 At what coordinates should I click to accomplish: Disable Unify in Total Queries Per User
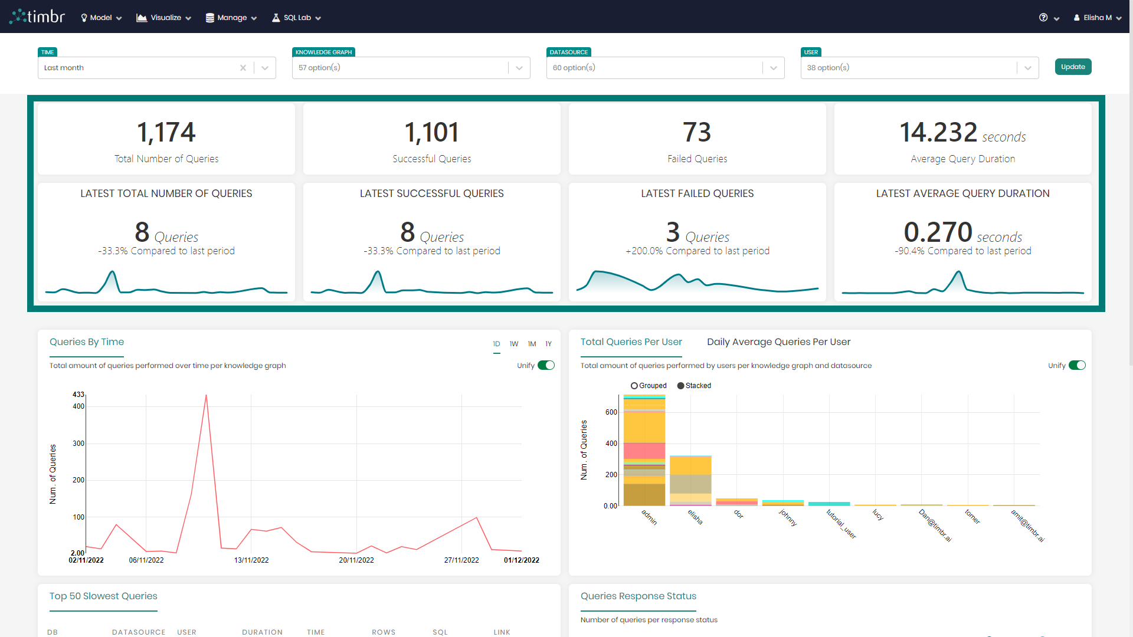tap(1078, 365)
